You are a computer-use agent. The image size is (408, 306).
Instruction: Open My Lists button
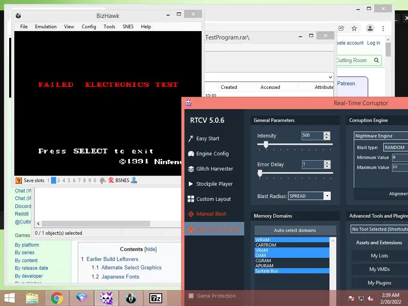click(379, 256)
